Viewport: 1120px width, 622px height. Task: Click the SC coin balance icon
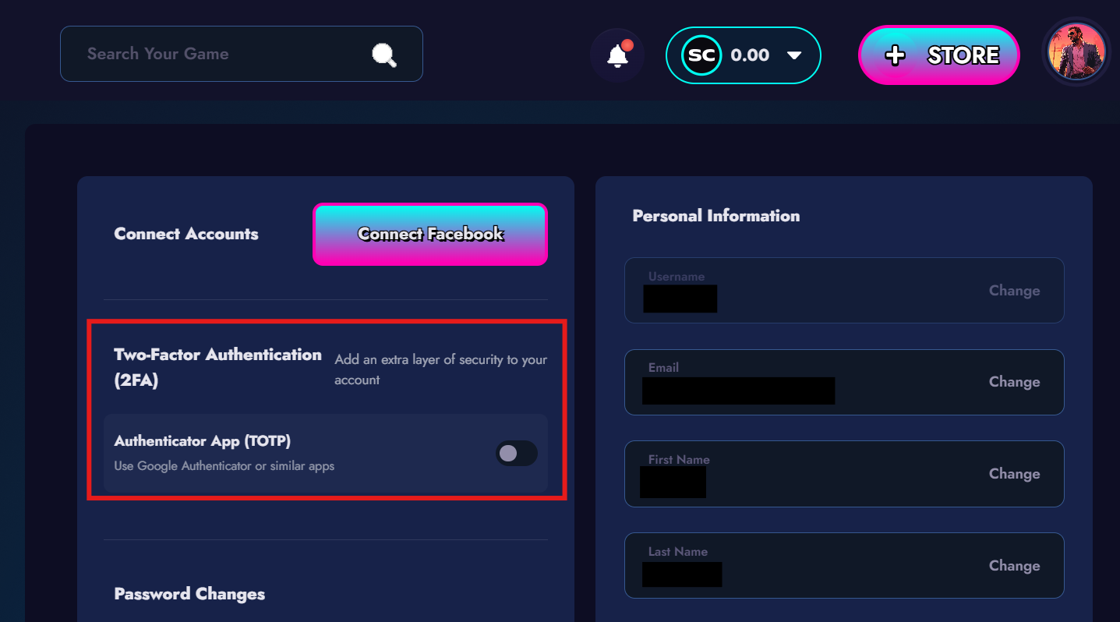[701, 55]
